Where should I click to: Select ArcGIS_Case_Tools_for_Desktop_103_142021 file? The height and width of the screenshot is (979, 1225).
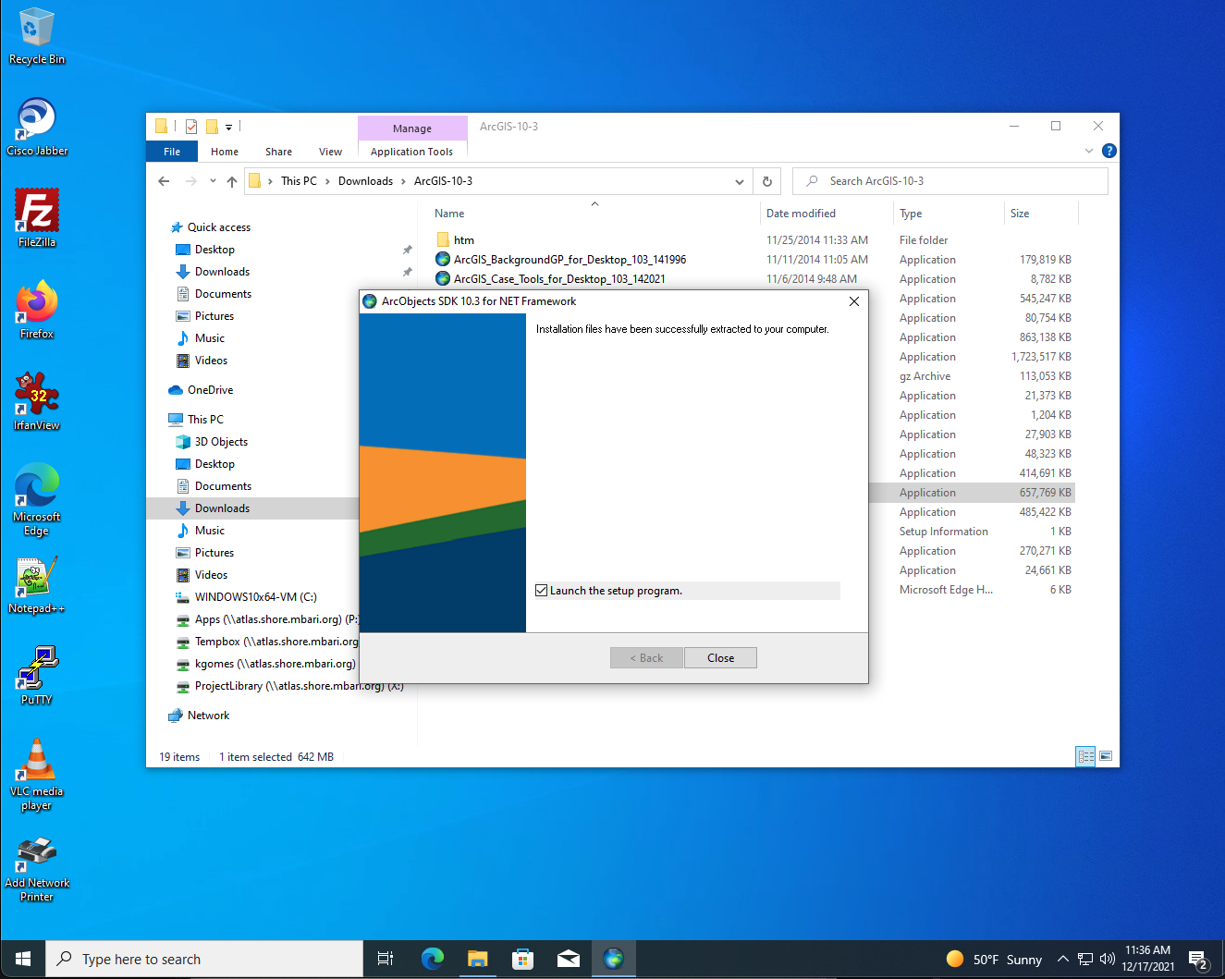tap(559, 279)
